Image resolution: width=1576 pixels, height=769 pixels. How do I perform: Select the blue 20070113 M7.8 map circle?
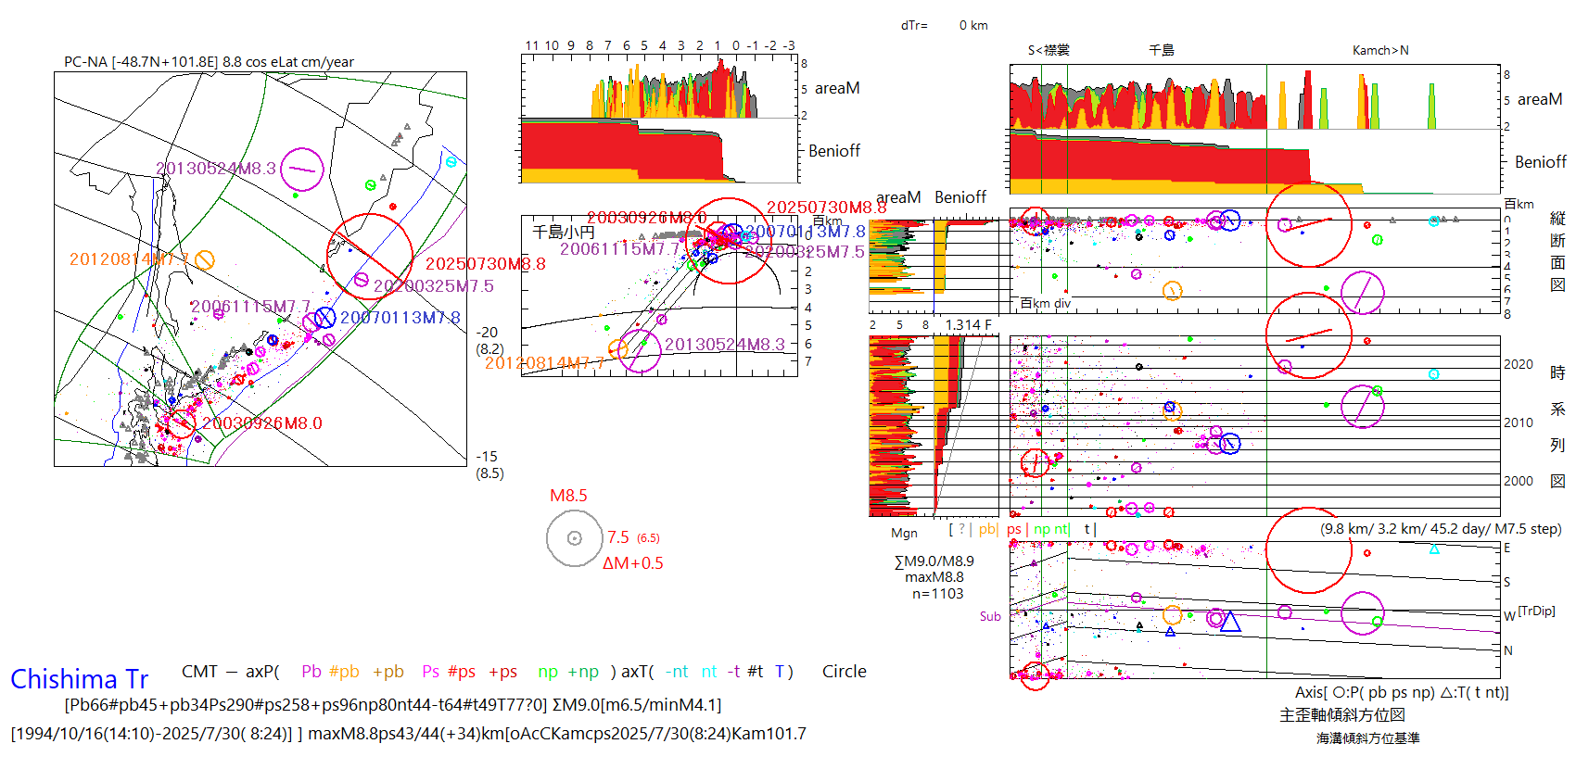324,318
